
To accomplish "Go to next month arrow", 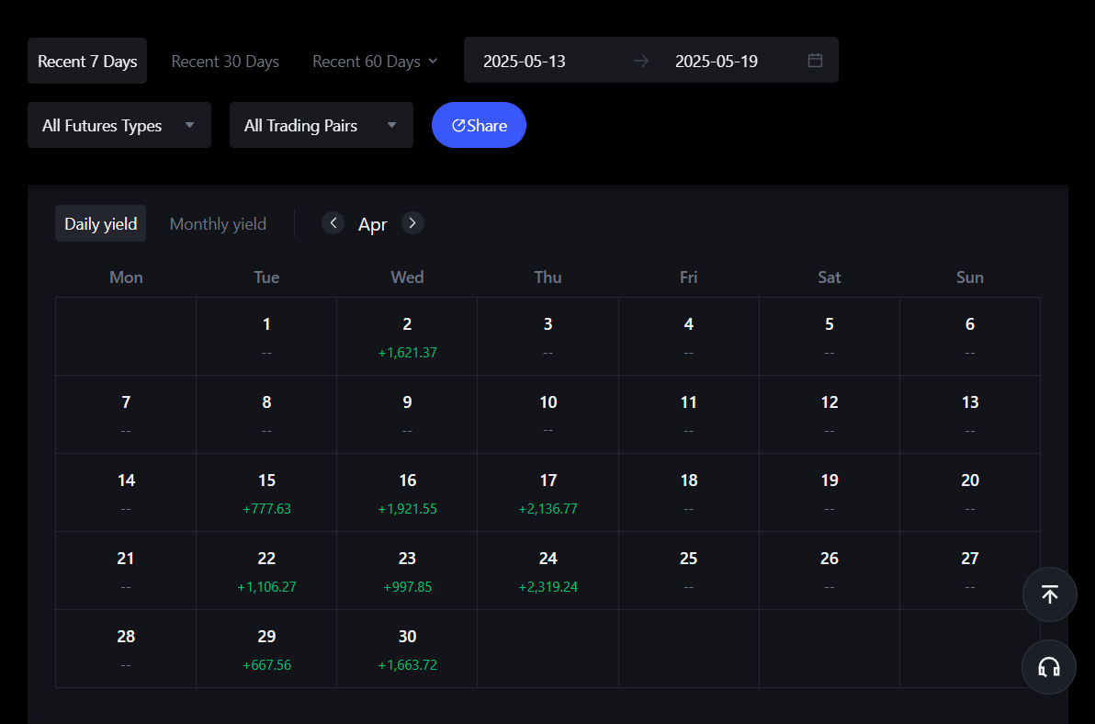I will (x=412, y=223).
